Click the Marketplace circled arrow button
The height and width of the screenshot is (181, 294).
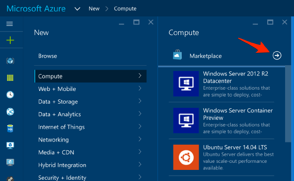click(277, 55)
